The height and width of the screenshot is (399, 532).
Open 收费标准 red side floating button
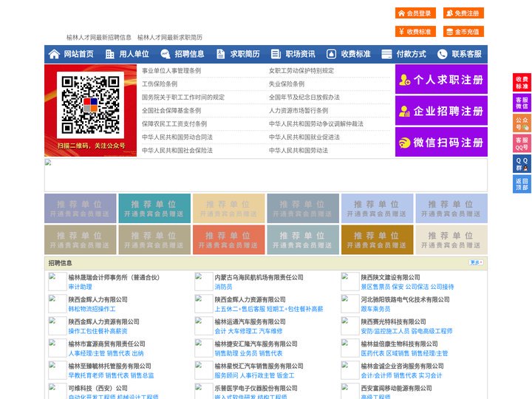click(522, 83)
